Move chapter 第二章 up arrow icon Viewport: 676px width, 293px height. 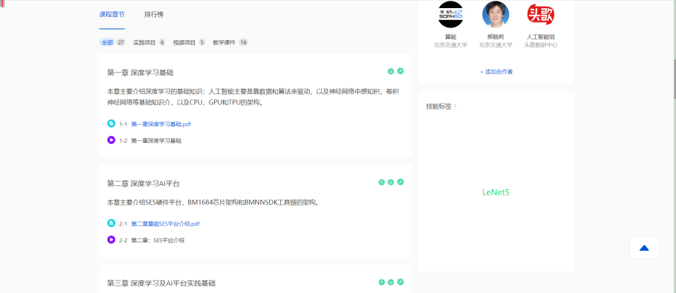click(x=382, y=182)
